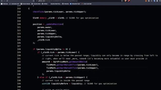Click 'params.tickLower,' on line 322
The image size is (161, 90).
pos(47,30)
